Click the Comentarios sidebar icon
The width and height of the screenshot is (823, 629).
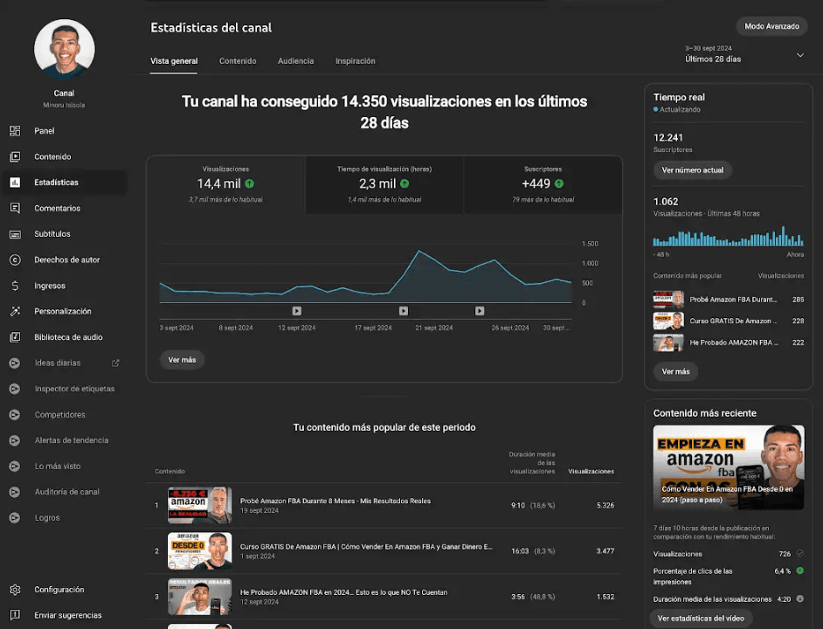tap(15, 209)
